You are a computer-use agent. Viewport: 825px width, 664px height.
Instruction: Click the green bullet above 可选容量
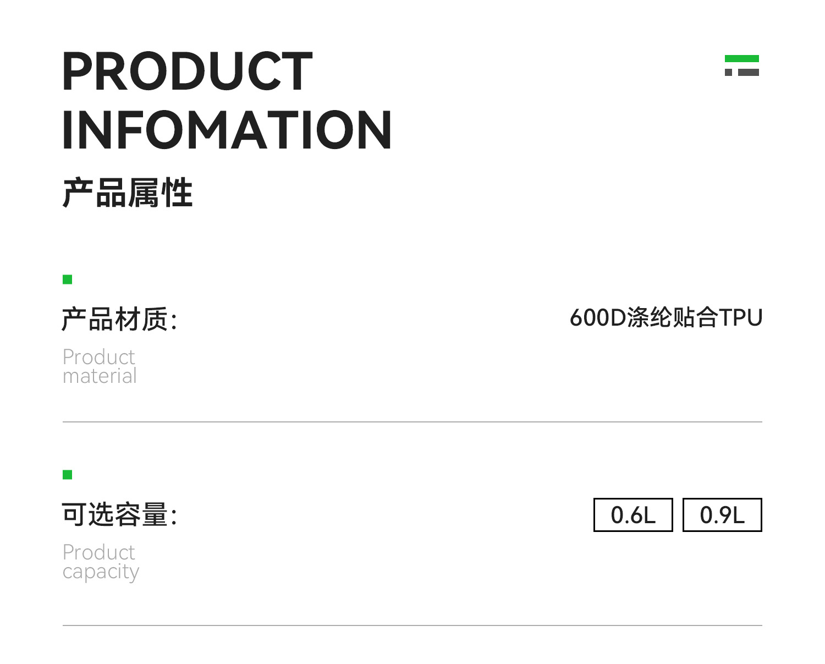68,475
